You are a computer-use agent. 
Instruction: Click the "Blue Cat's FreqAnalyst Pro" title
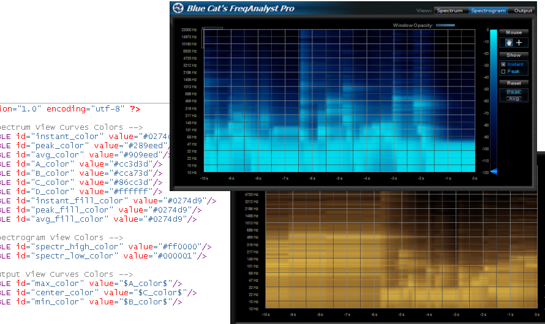(241, 9)
